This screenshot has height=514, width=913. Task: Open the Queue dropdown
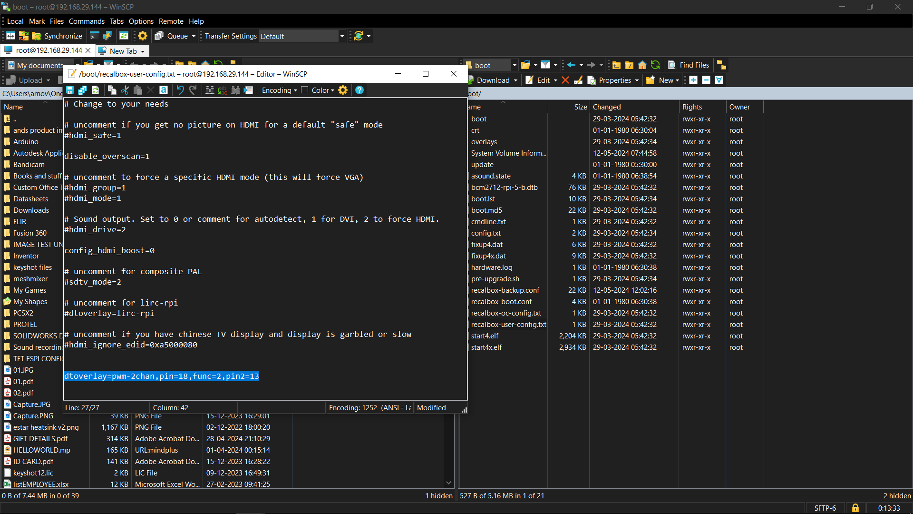(194, 36)
